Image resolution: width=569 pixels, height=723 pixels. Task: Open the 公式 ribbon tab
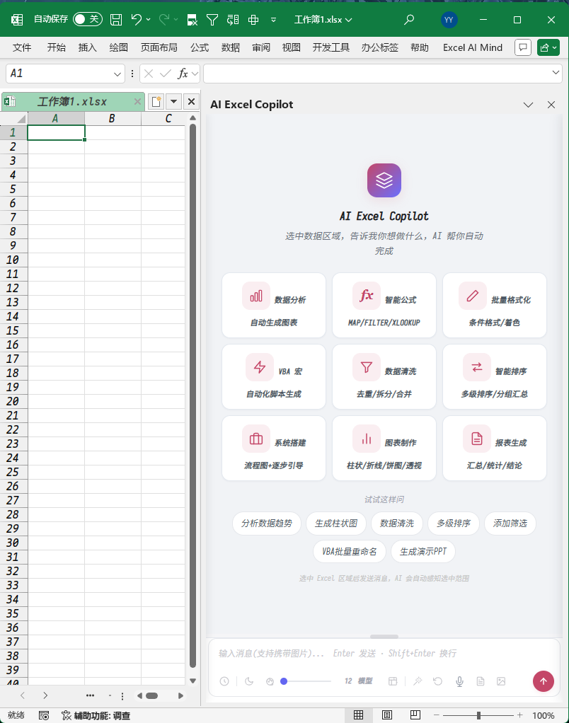point(200,47)
